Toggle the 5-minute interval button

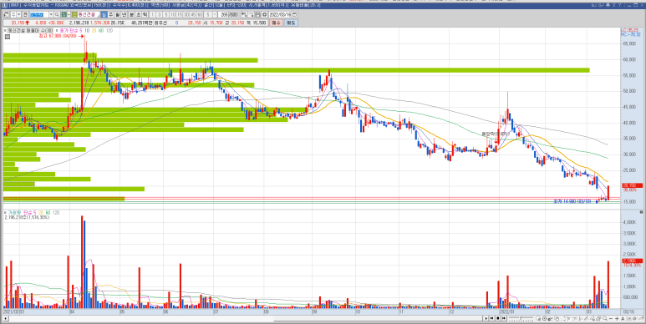(166, 14)
